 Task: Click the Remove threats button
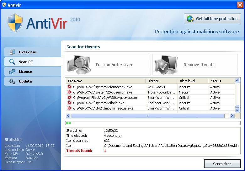coord(195,65)
